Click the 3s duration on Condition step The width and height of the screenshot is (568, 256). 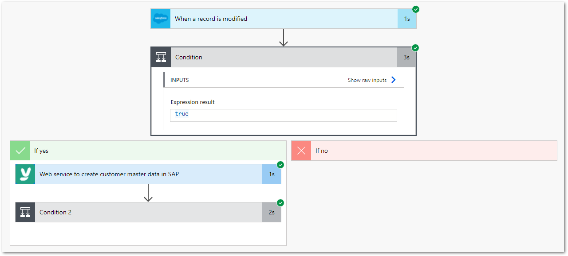coord(406,57)
